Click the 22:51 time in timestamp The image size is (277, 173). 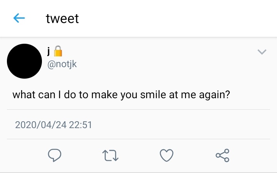[80, 125]
